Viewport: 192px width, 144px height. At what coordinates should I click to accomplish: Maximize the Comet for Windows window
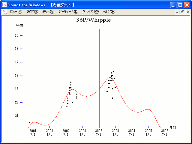(180, 5)
